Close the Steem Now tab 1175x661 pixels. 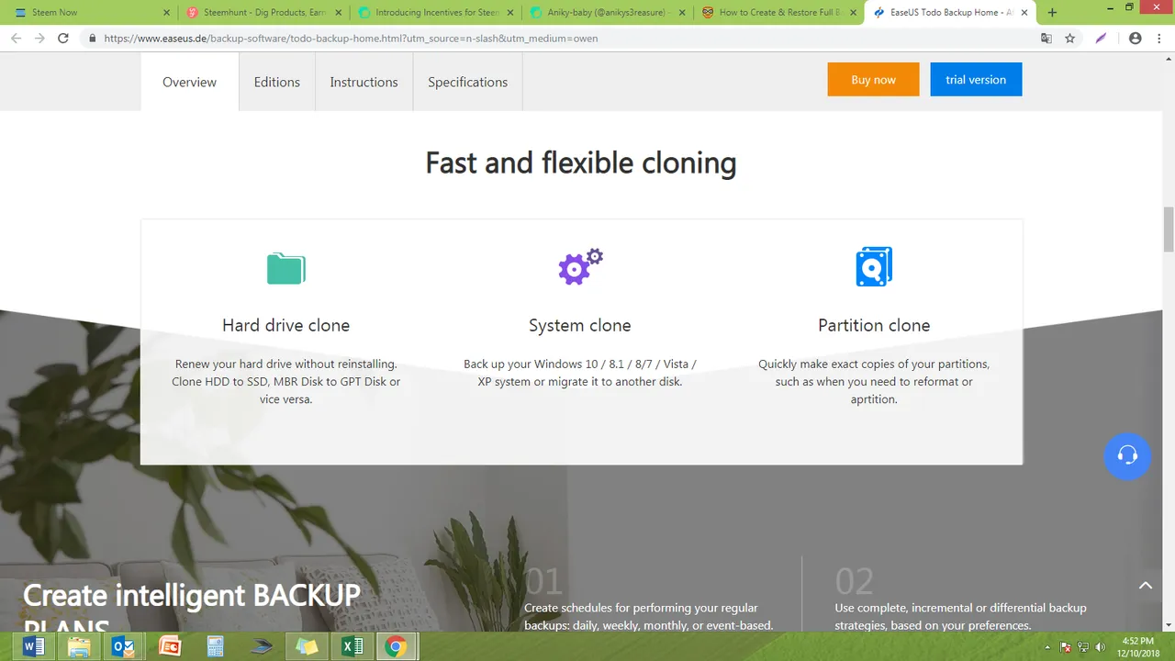166,13
